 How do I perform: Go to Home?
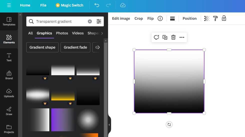25,5
